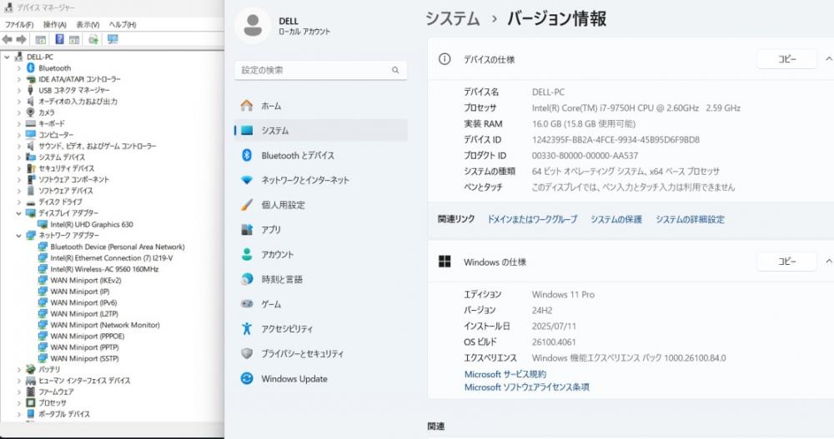The height and width of the screenshot is (439, 834).
Task: Select the プロセッサ category icon in device tree
Action: (31, 402)
